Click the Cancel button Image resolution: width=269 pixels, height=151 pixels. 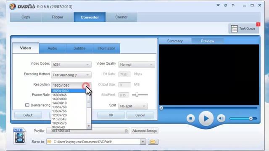[140, 115]
